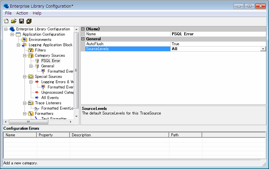Open the Action menu
The width and height of the screenshot is (269, 169).
point(22,13)
